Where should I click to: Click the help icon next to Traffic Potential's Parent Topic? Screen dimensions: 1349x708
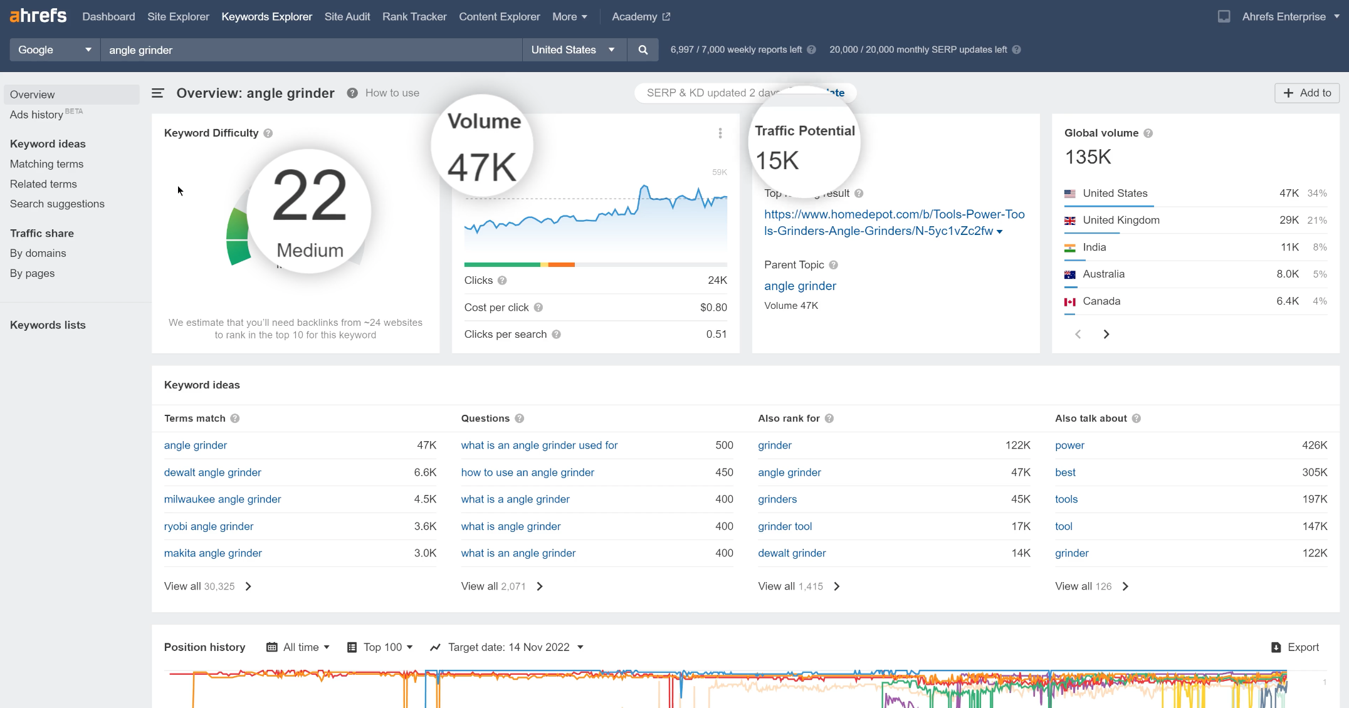tap(834, 265)
